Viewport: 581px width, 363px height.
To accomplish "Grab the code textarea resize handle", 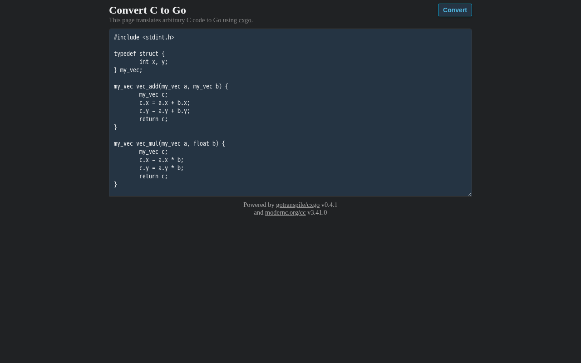I will 469,194.
